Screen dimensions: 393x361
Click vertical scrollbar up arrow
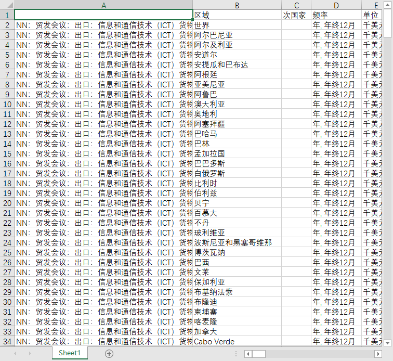pos(387,5)
